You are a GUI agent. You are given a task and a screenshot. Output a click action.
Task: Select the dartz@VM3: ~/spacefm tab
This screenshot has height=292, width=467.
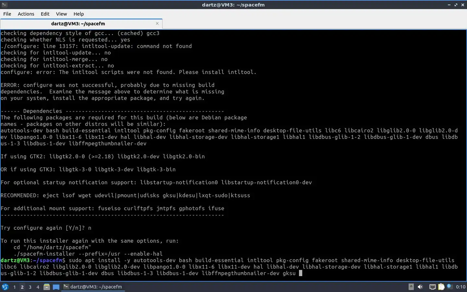coord(78,24)
